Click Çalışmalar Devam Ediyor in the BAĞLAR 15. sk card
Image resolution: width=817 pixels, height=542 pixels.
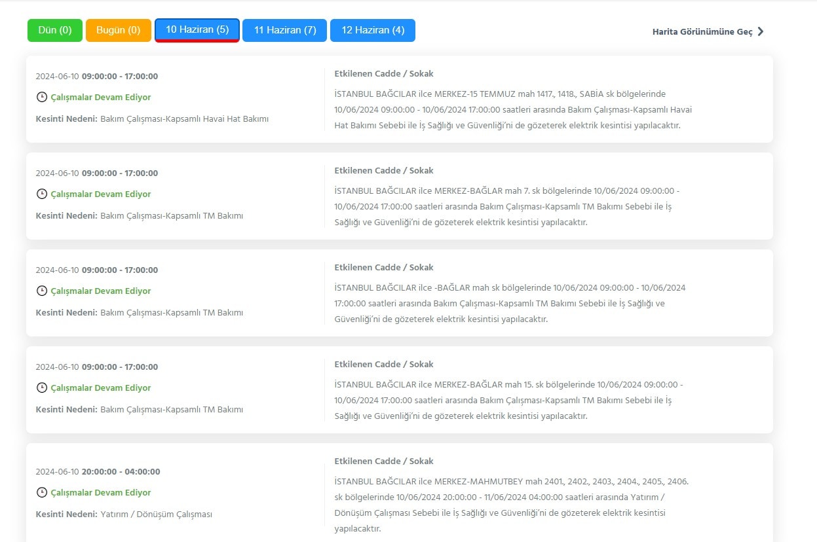(101, 388)
